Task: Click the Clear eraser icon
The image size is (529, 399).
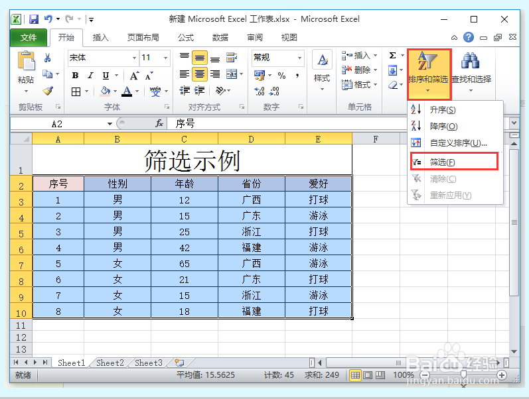Action: tap(393, 85)
